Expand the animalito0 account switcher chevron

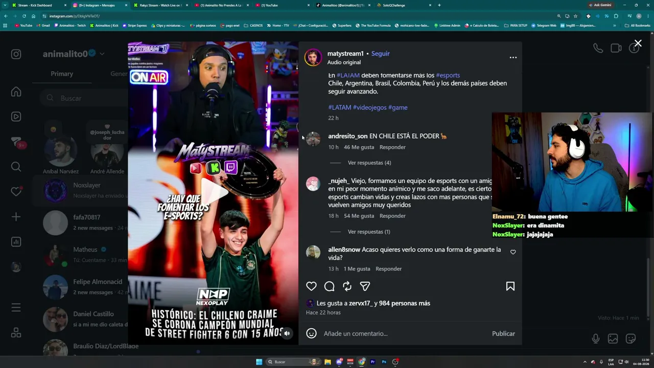point(102,54)
